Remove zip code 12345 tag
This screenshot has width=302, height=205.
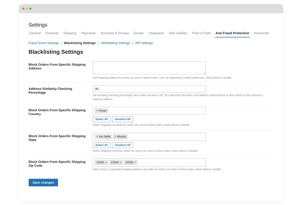coord(106,162)
